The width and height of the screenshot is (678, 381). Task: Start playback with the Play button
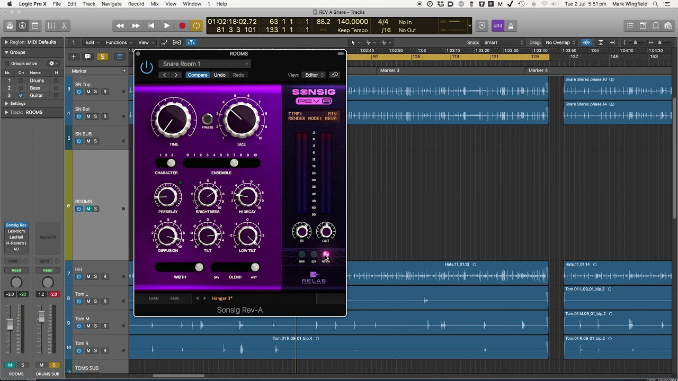click(x=166, y=25)
